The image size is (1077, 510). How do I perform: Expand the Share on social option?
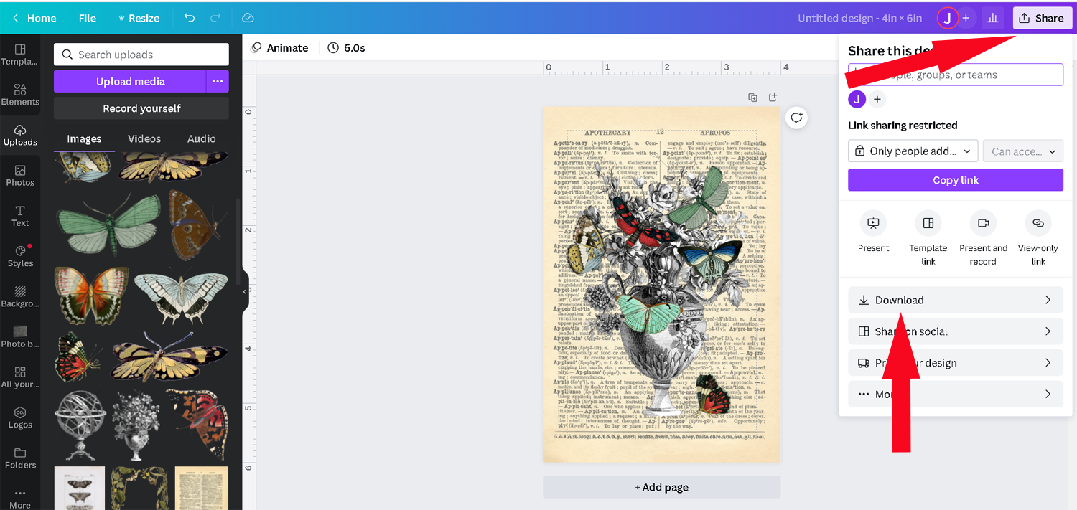click(956, 331)
